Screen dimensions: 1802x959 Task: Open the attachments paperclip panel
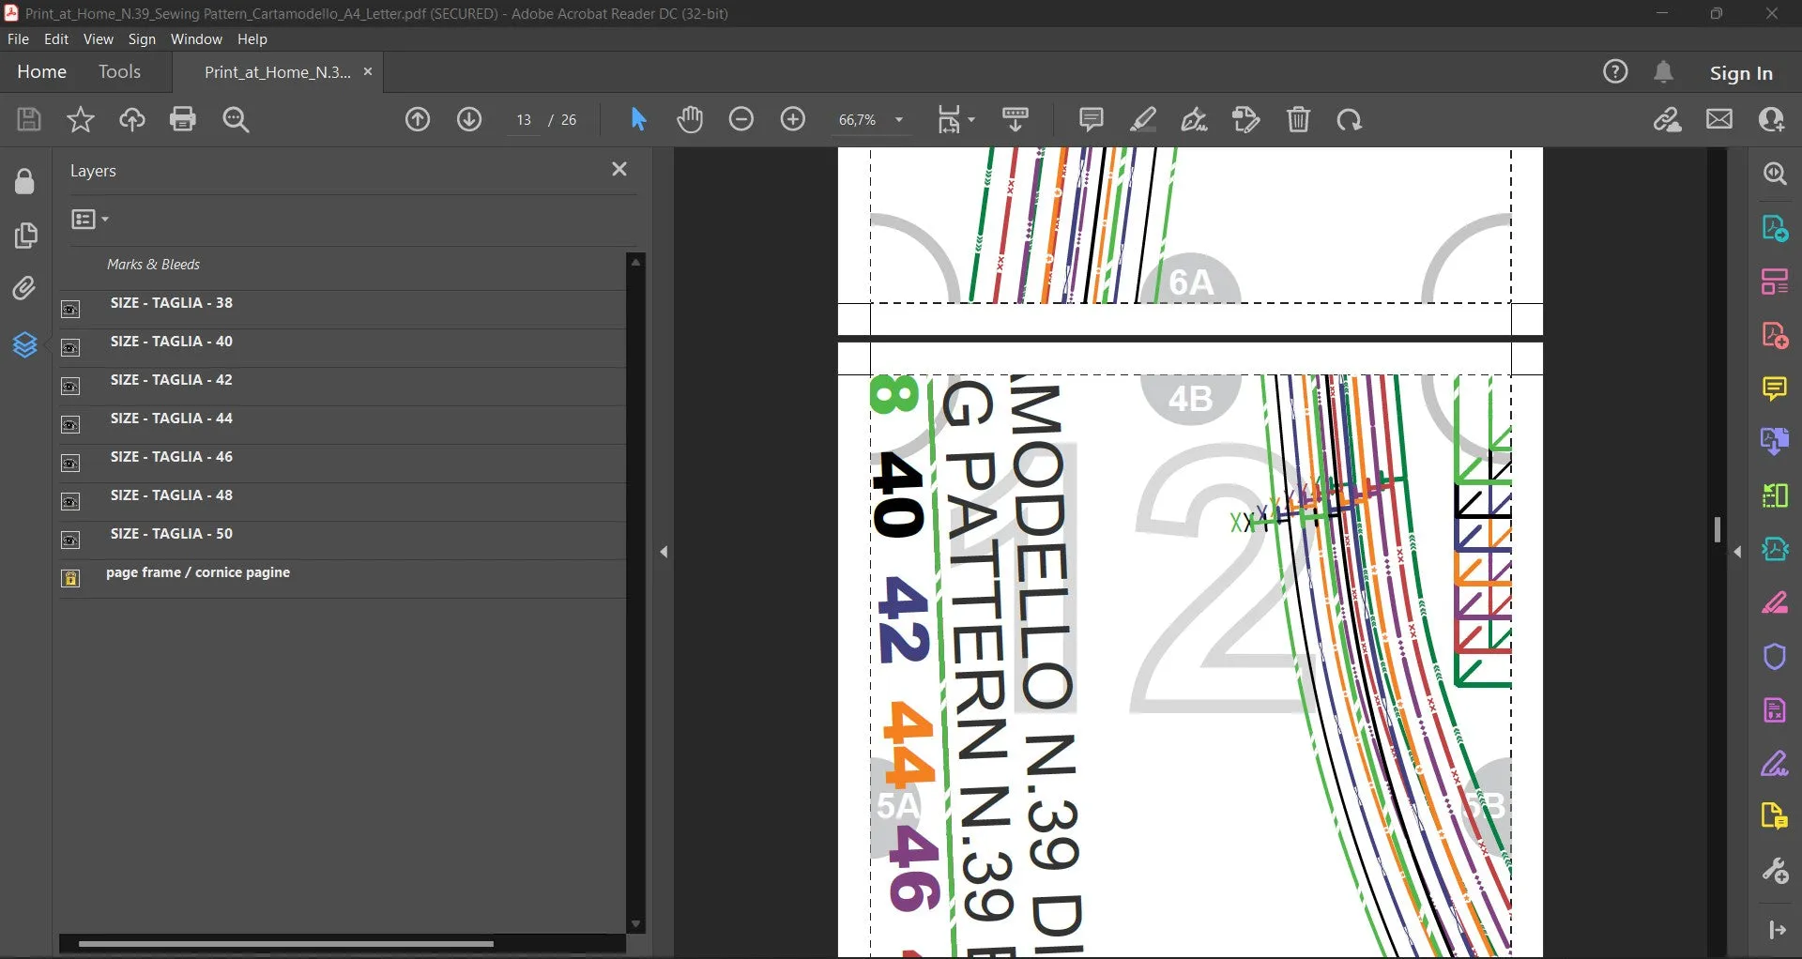coord(25,288)
